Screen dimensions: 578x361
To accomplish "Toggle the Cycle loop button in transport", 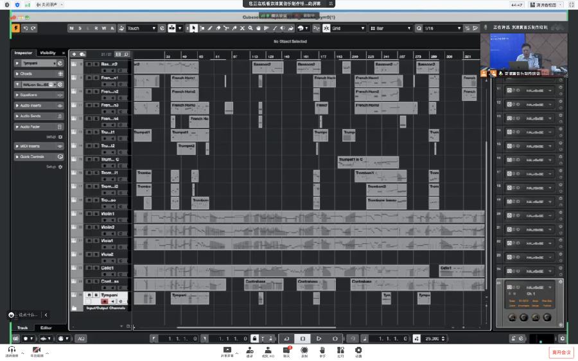I will click(286, 338).
